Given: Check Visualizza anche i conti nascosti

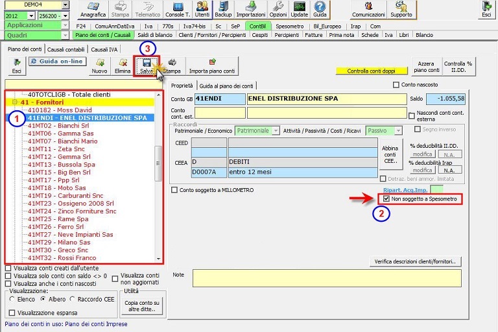Looking at the screenshot, I should coord(8,283).
